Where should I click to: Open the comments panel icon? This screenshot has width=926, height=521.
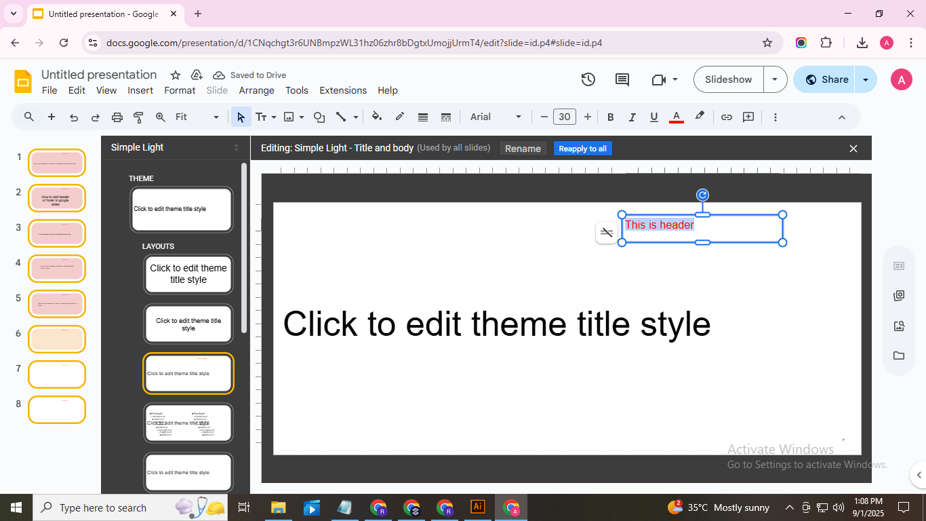coord(622,79)
